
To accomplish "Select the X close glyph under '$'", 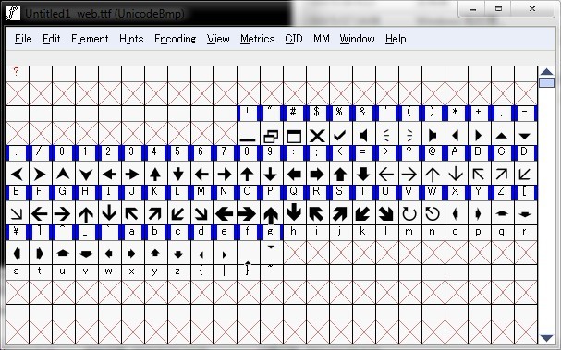I will [317, 133].
